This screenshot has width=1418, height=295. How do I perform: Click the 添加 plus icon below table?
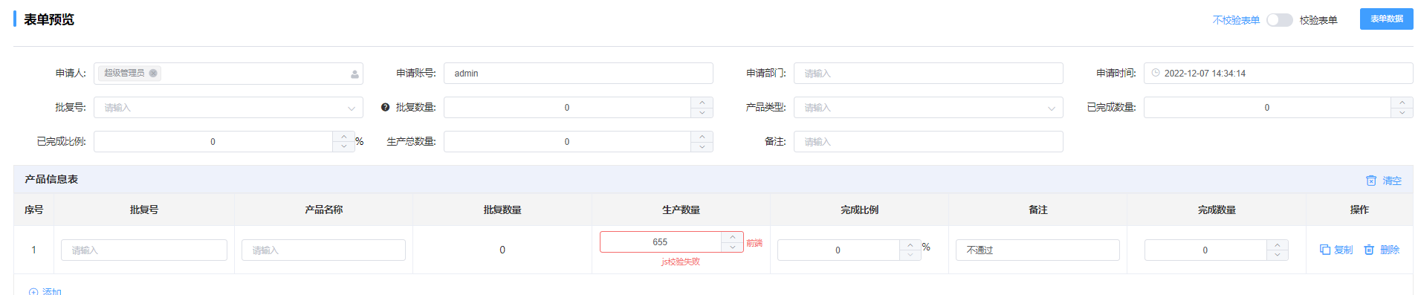click(33, 292)
